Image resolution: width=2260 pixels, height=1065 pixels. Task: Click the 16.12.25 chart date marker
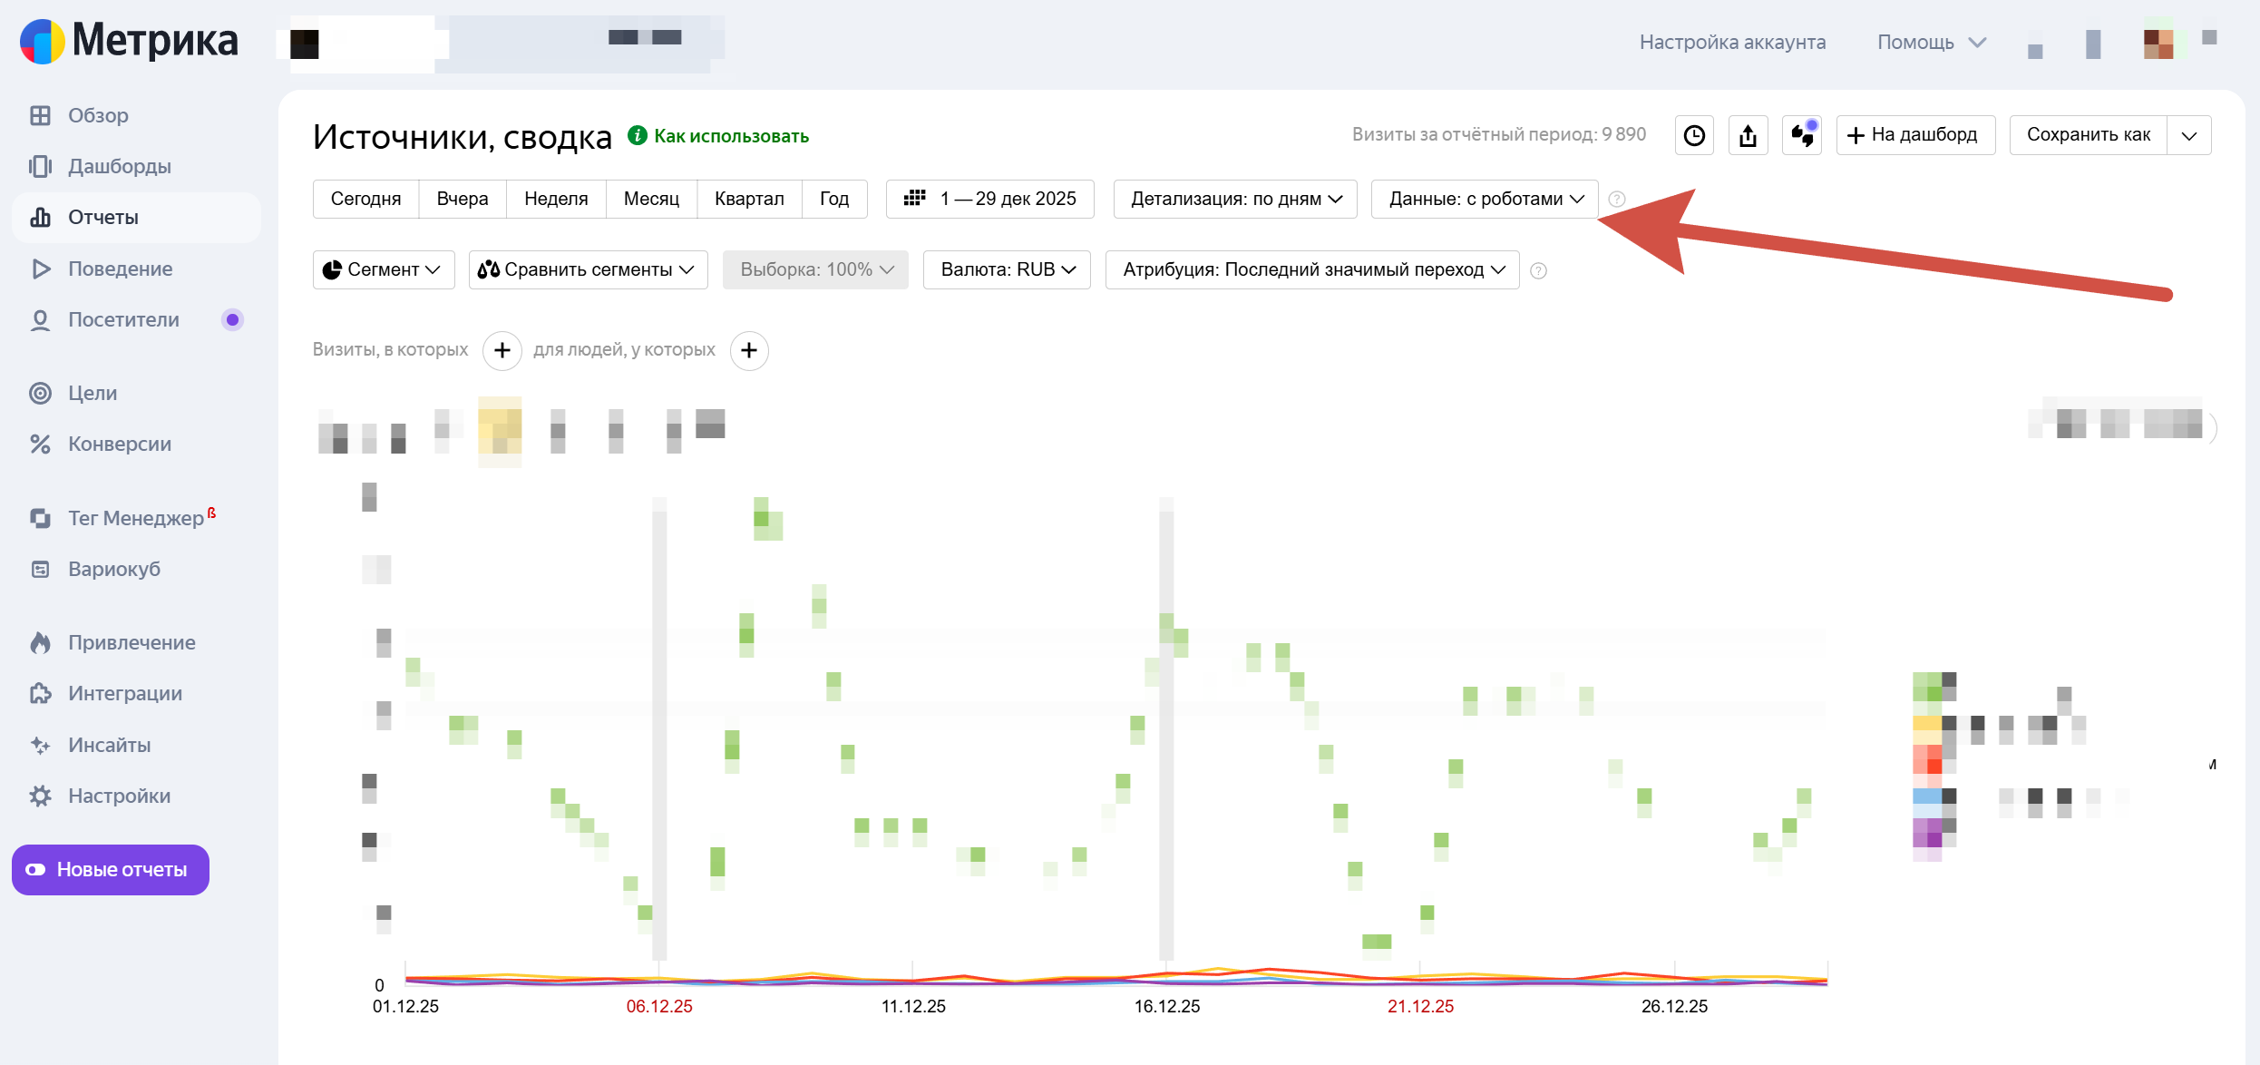point(1166,1006)
